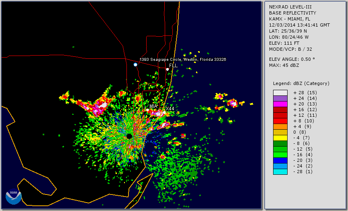Click the FLL airport marker dot
This screenshot has width=348, height=211.
coord(168,69)
